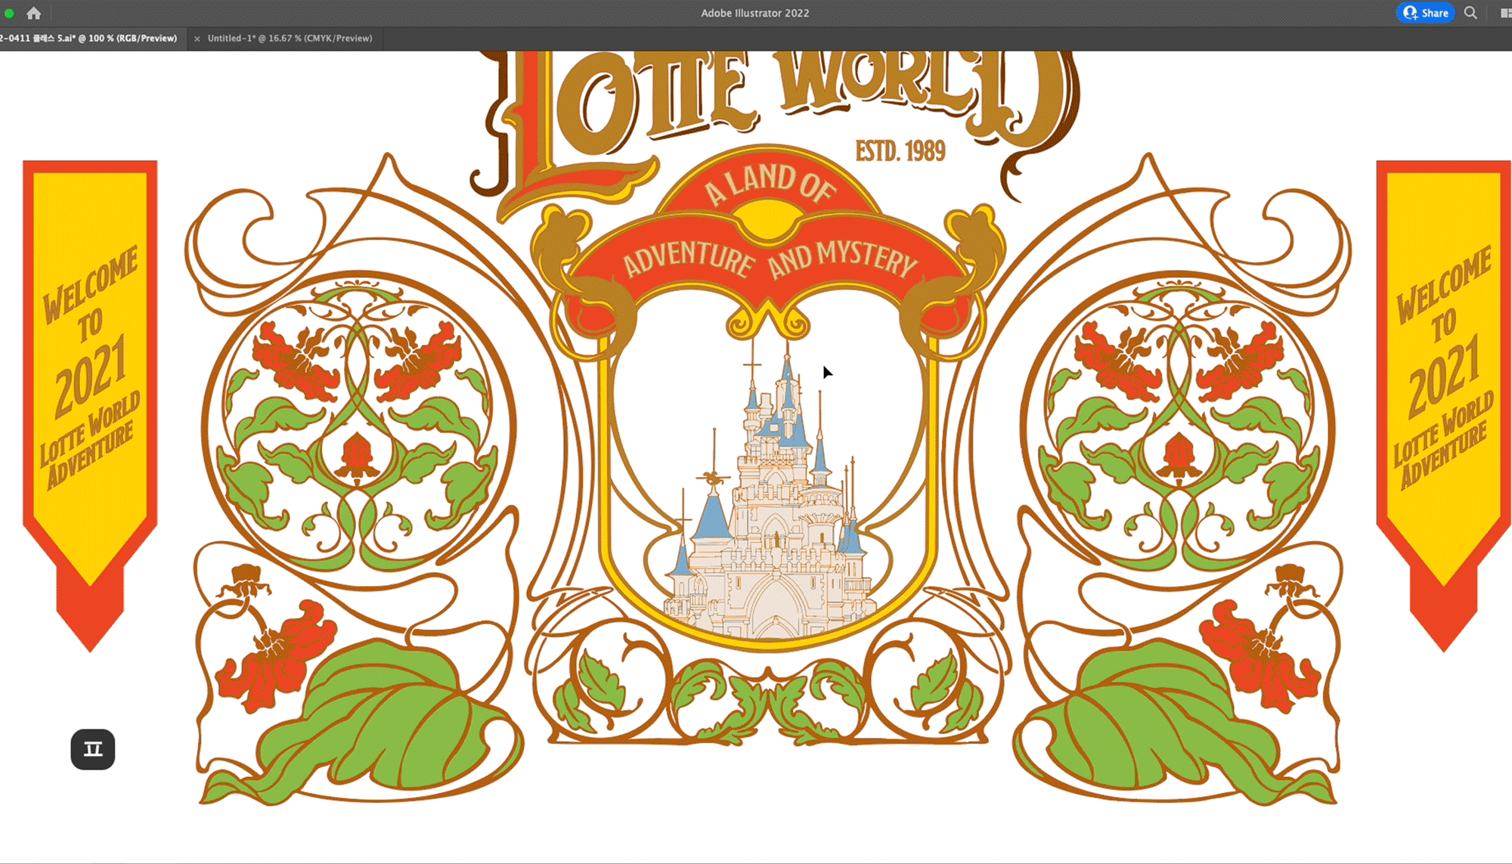The height and width of the screenshot is (864, 1512).
Task: Go to the Illustrator Home screen
Action: point(33,13)
